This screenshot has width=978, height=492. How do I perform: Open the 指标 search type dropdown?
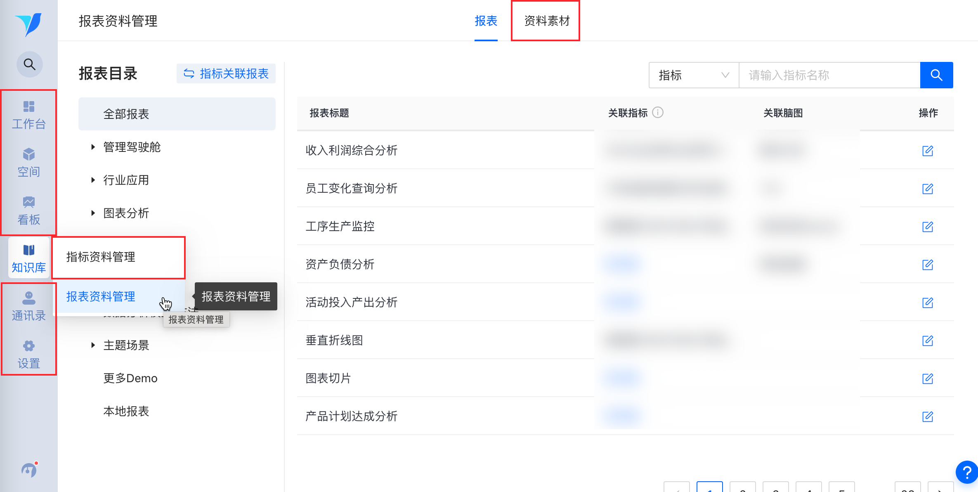(x=693, y=75)
